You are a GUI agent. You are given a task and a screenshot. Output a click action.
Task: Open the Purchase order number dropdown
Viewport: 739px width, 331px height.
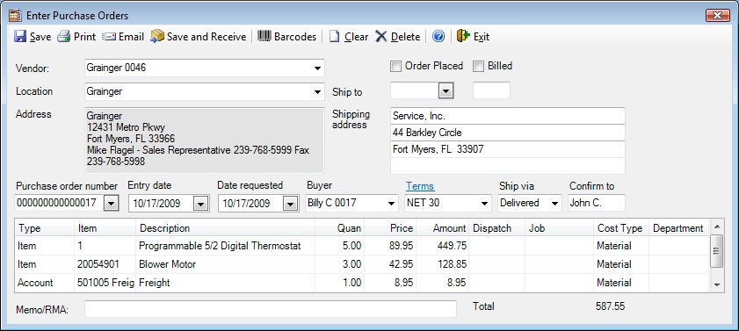tap(112, 204)
